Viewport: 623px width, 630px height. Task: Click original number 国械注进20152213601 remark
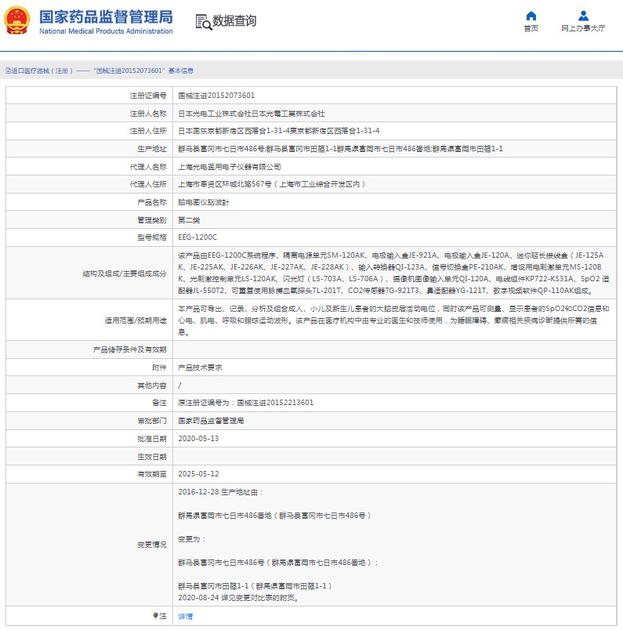coord(275,403)
